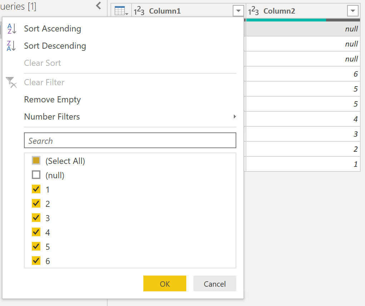Screen dimensions: 365x306
Task: Select the Column2 cell with value 6
Action: tap(303, 74)
